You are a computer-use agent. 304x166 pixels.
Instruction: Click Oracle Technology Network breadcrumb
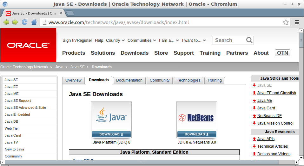[24, 67]
